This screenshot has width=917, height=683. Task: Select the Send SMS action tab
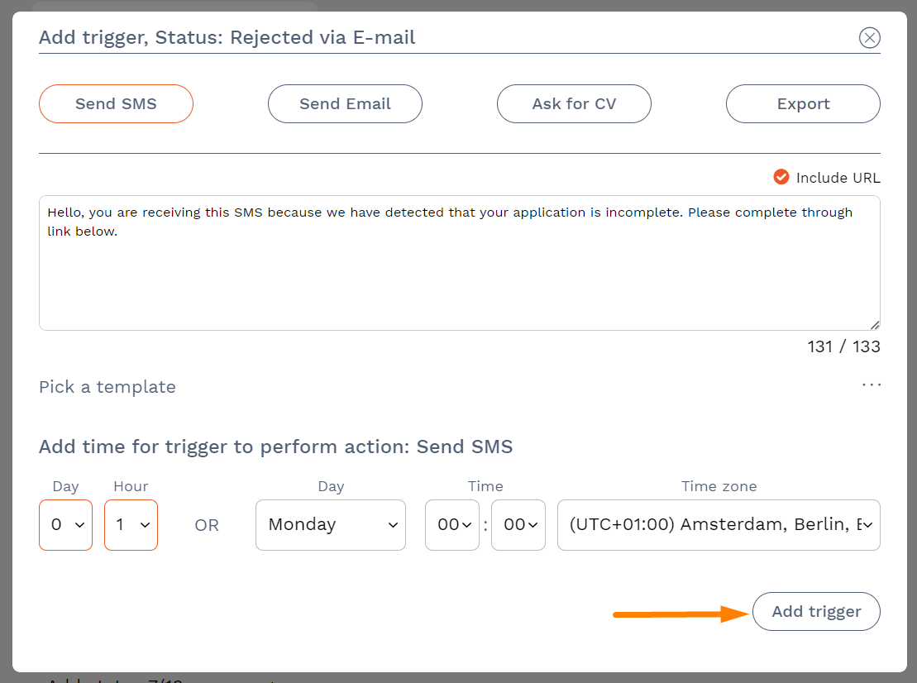pos(116,104)
